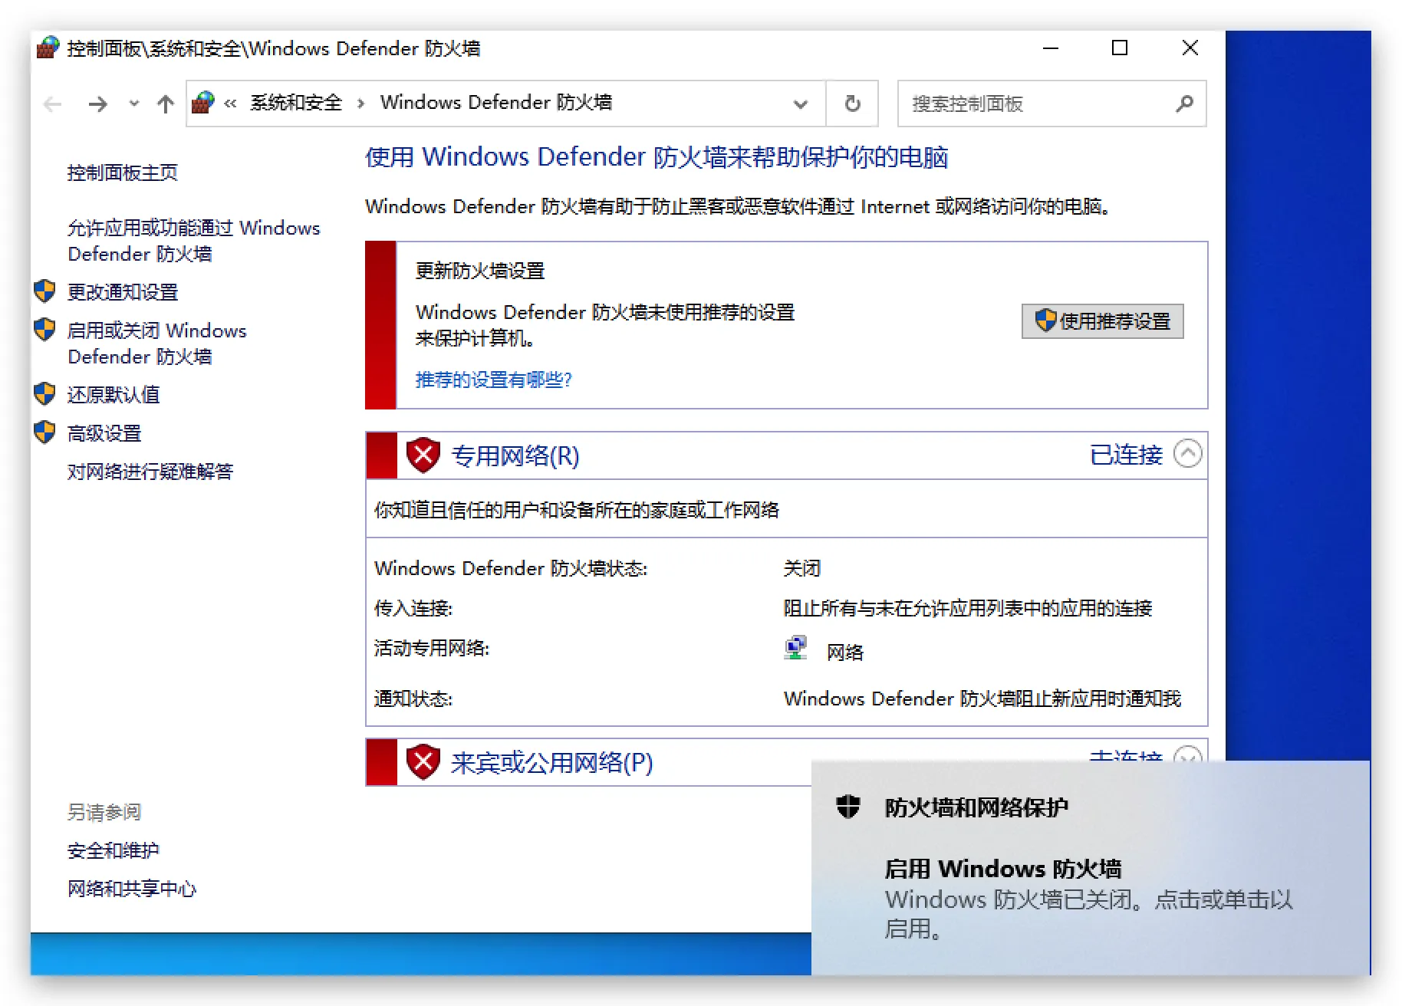The height and width of the screenshot is (1006, 1402).
Task: Show hidden breadcrumb path via double chevron
Action: click(230, 104)
